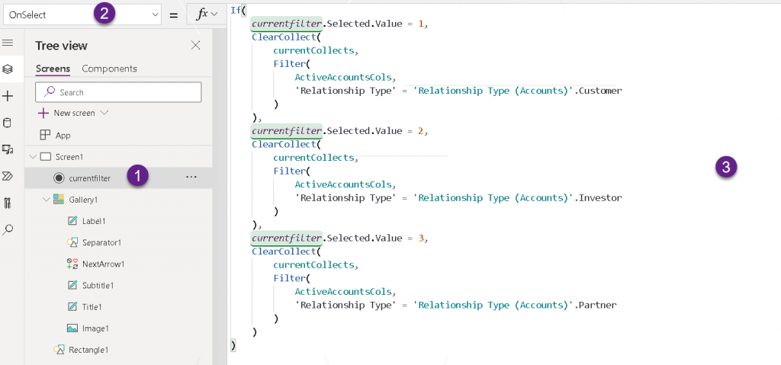Open the Data cylinder icon in left rail
Viewport: 781px width, 365px height.
[8, 123]
